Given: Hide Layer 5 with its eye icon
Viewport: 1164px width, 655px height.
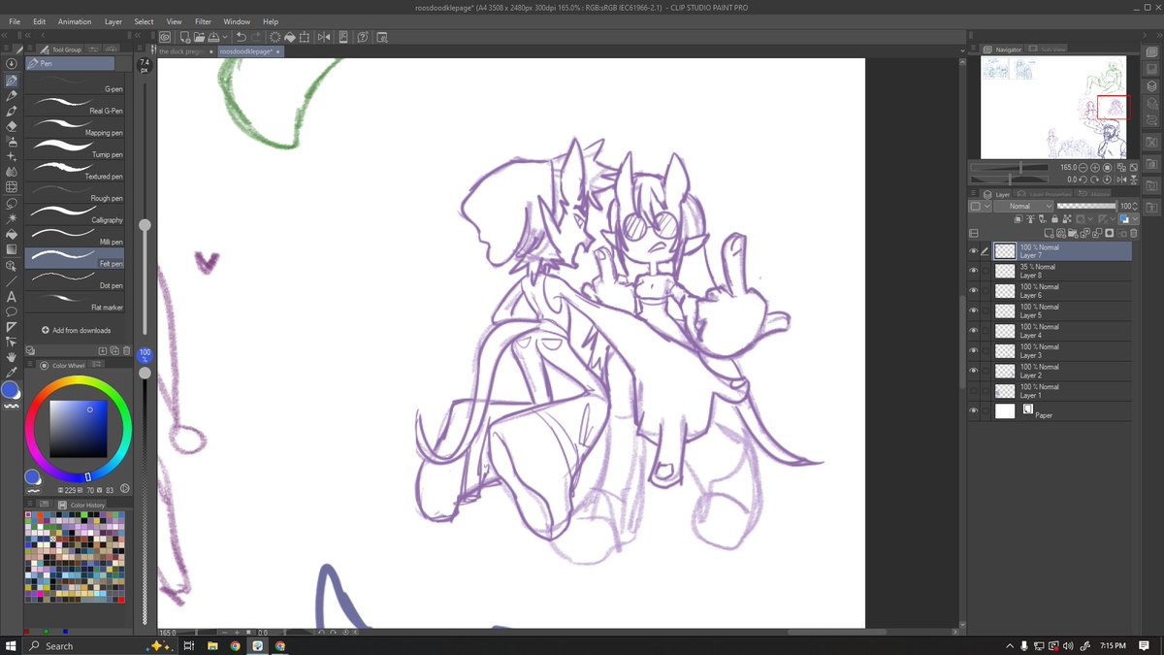Looking at the screenshot, I should pyautogui.click(x=974, y=311).
